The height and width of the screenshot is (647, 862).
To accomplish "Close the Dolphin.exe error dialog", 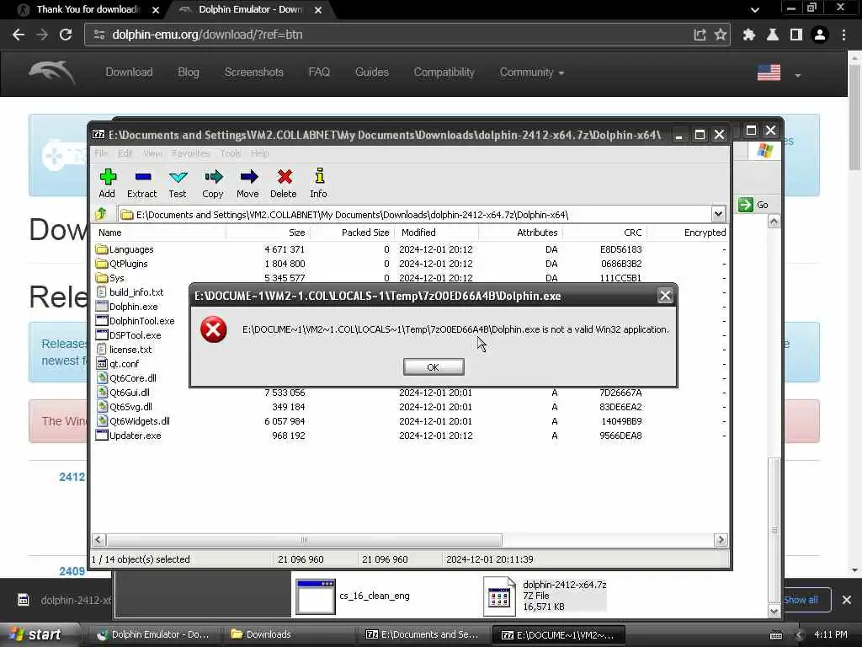I will (x=665, y=296).
